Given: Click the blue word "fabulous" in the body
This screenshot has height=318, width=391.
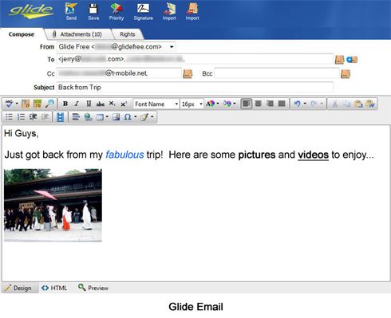Looking at the screenshot, I should coord(124,155).
